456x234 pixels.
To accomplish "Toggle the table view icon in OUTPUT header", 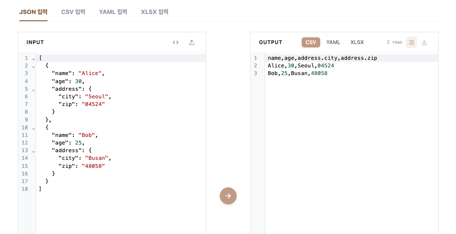I will [x=411, y=42].
